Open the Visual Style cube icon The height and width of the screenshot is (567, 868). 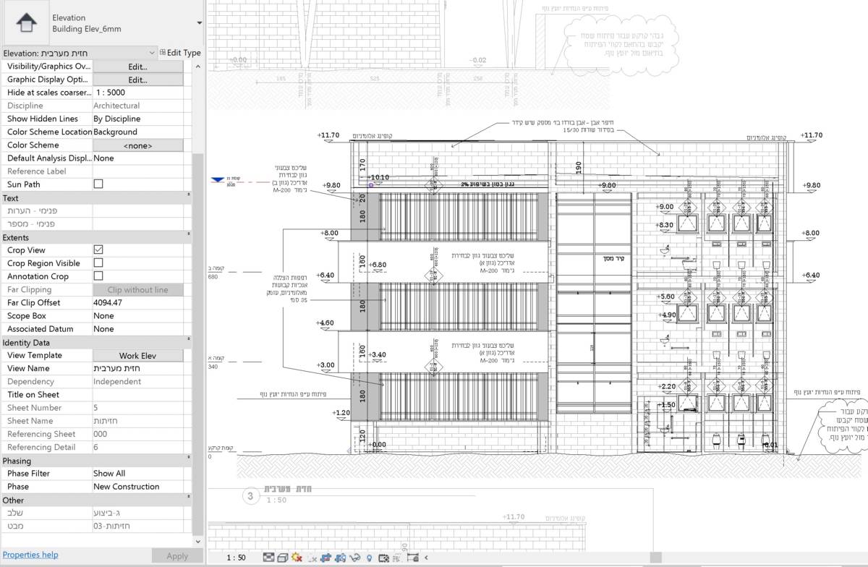(x=283, y=558)
